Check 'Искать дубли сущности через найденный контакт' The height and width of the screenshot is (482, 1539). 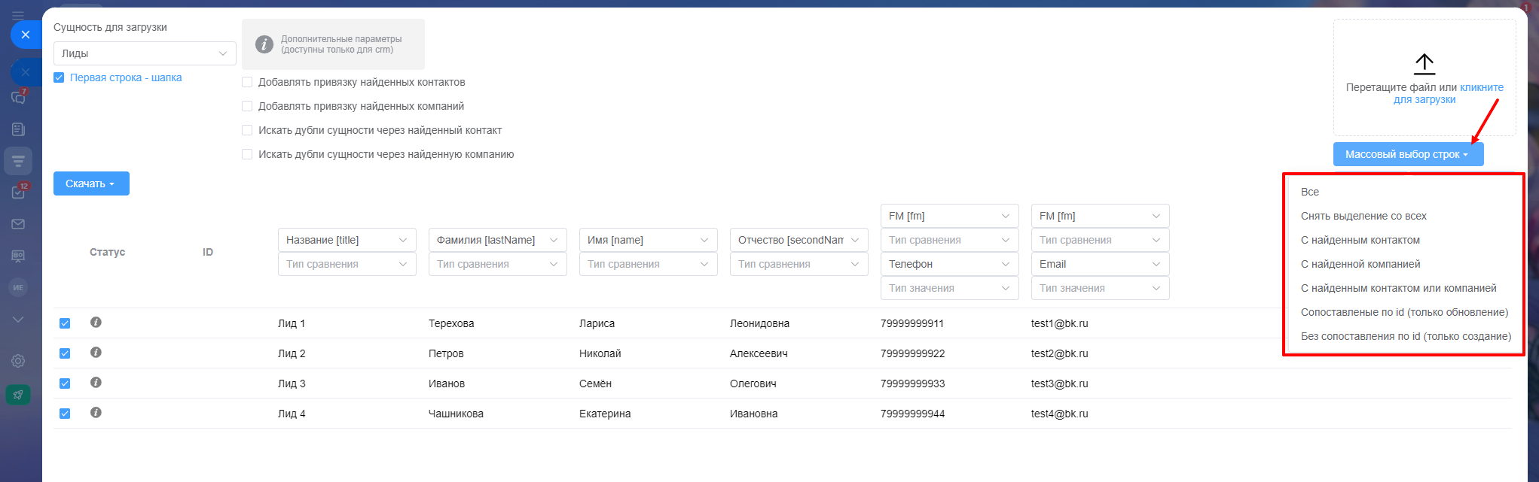pos(247,130)
